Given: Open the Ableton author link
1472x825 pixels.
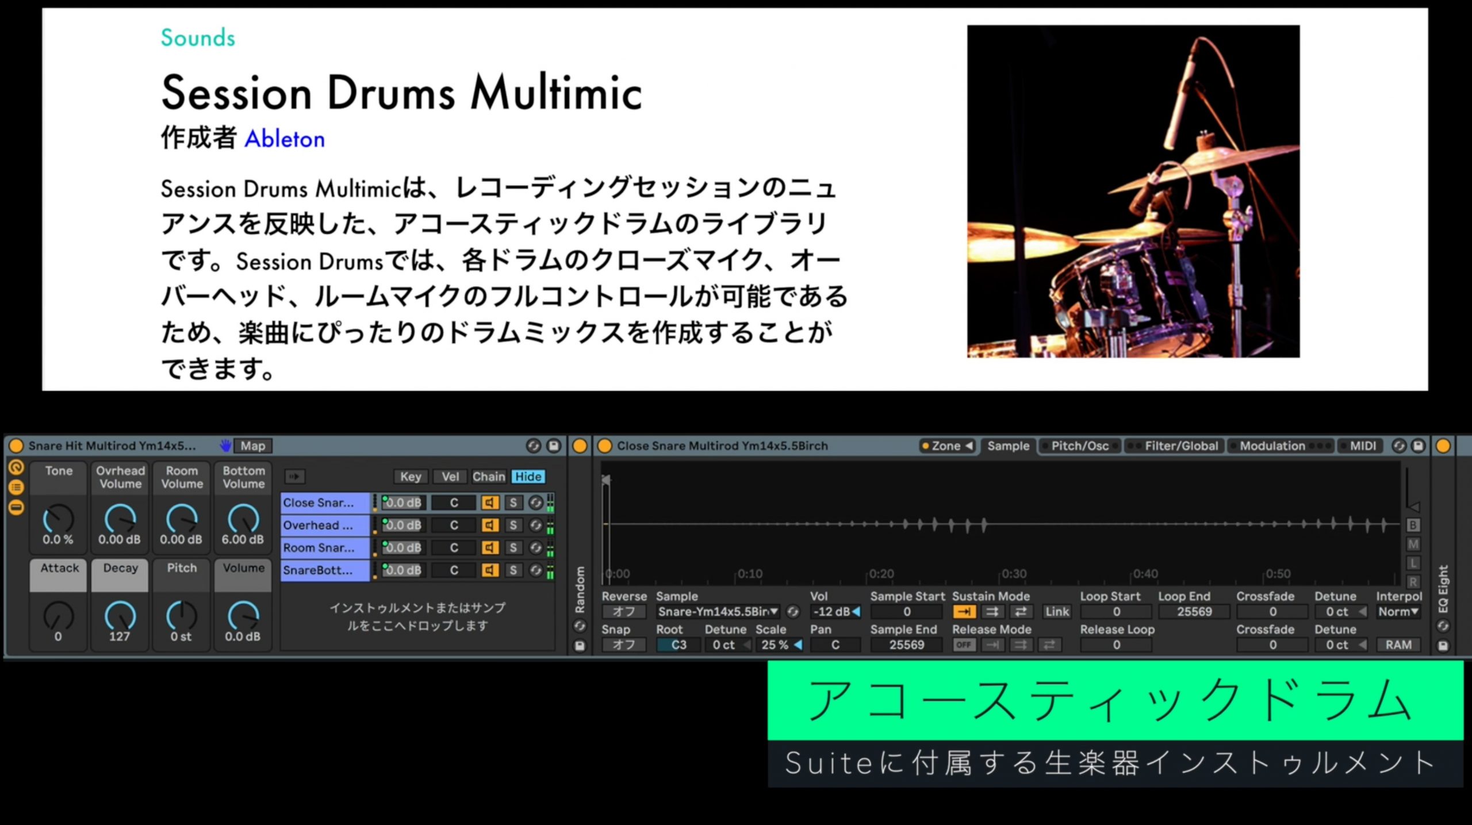Looking at the screenshot, I should pos(285,139).
